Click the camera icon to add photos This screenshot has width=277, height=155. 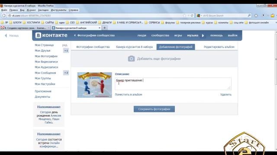[131, 59]
